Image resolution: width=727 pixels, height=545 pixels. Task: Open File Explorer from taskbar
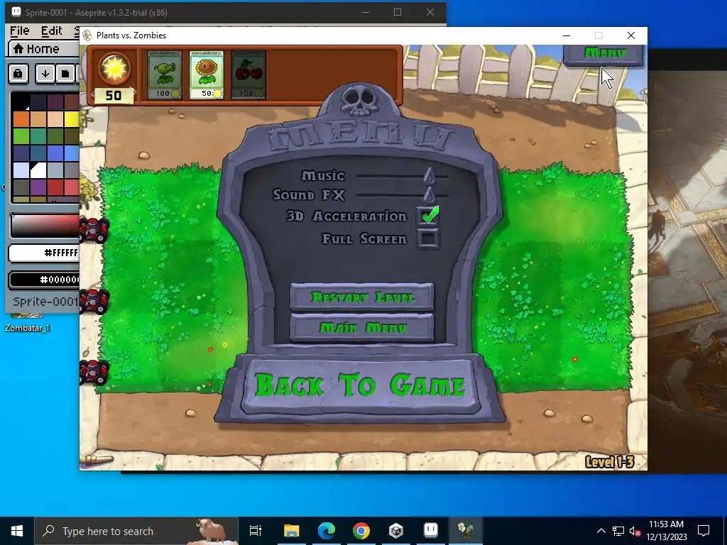point(292,531)
